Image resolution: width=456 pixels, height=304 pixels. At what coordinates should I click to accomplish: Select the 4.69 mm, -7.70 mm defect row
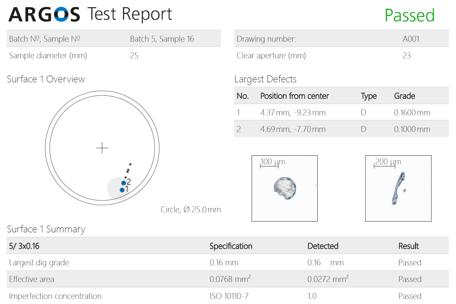click(x=292, y=129)
